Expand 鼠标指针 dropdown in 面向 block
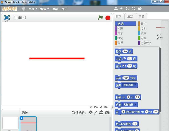Screen dimensions: 169x131 point(135,85)
